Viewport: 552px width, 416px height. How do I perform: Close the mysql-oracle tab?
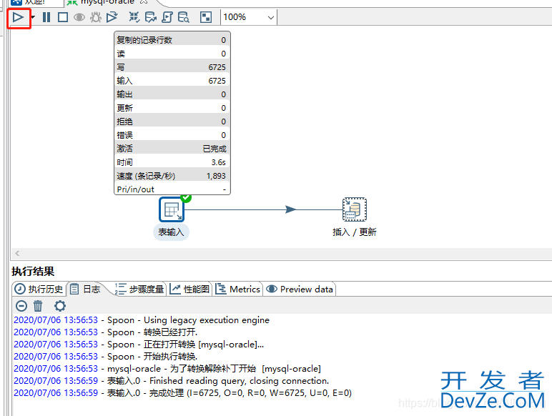[x=143, y=1]
